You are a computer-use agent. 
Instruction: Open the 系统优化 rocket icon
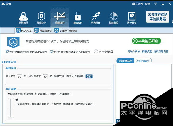(x=96, y=18)
